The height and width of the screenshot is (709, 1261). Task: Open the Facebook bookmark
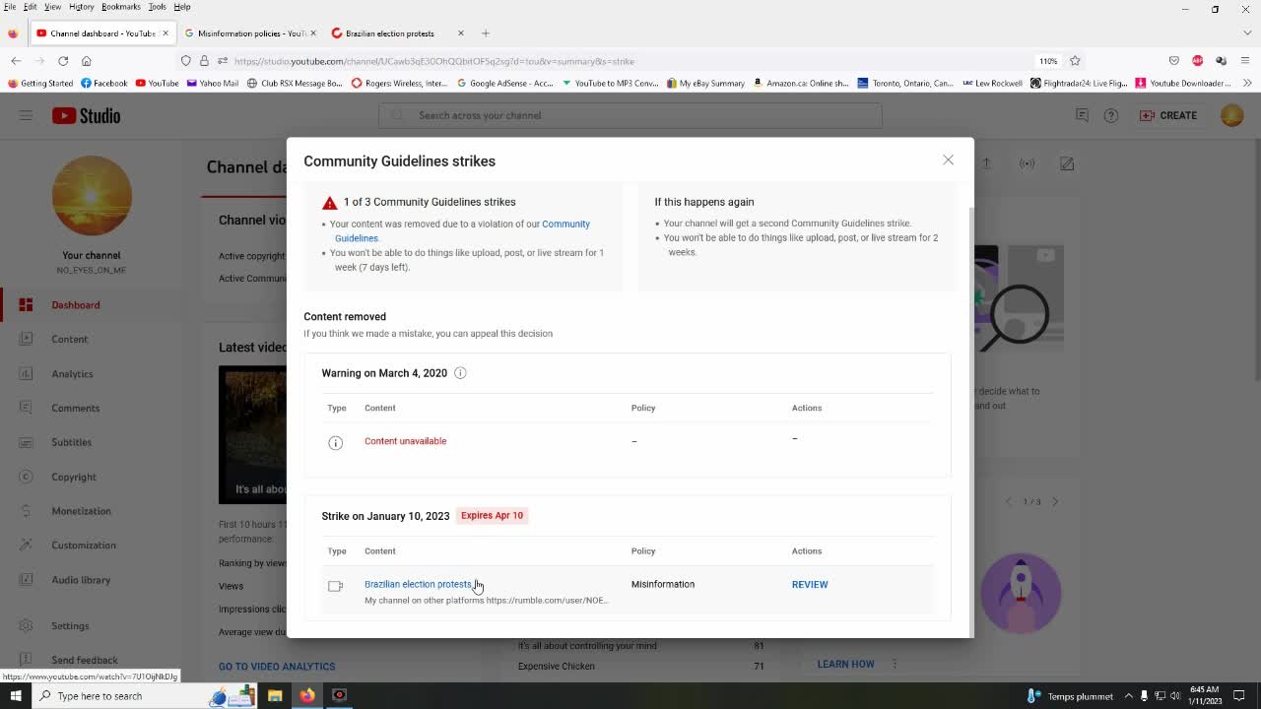click(103, 83)
